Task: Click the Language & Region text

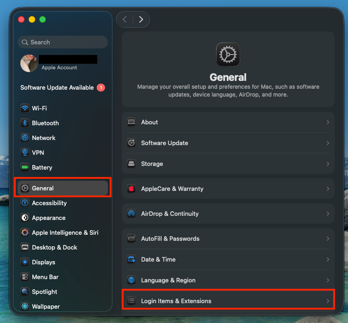Action: [168, 280]
